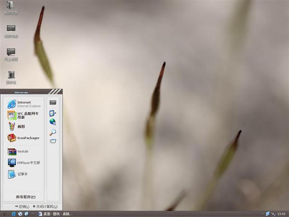Select 网上邻居 desktop icon
Image resolution: width=289 pixels, height=217 pixels.
tap(11, 55)
